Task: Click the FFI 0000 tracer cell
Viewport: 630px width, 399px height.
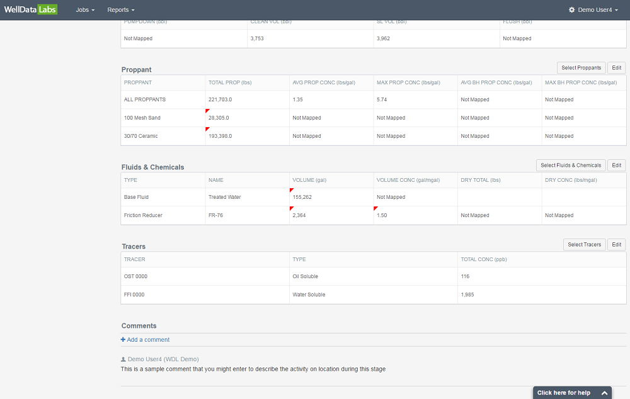Action: click(x=134, y=295)
